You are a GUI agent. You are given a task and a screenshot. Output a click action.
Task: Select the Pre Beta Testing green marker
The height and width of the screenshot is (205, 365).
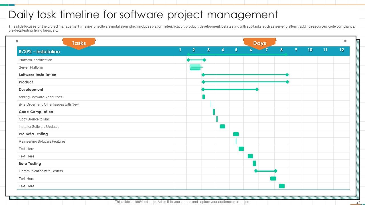click(236, 134)
